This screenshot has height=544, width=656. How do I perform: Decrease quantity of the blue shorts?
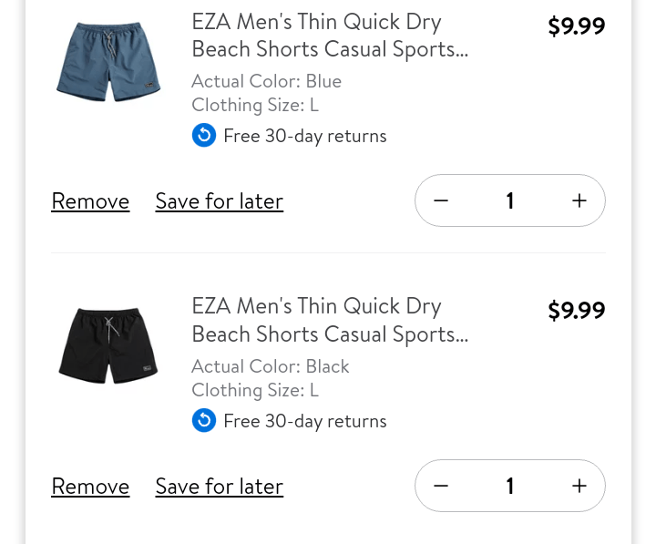click(x=441, y=200)
